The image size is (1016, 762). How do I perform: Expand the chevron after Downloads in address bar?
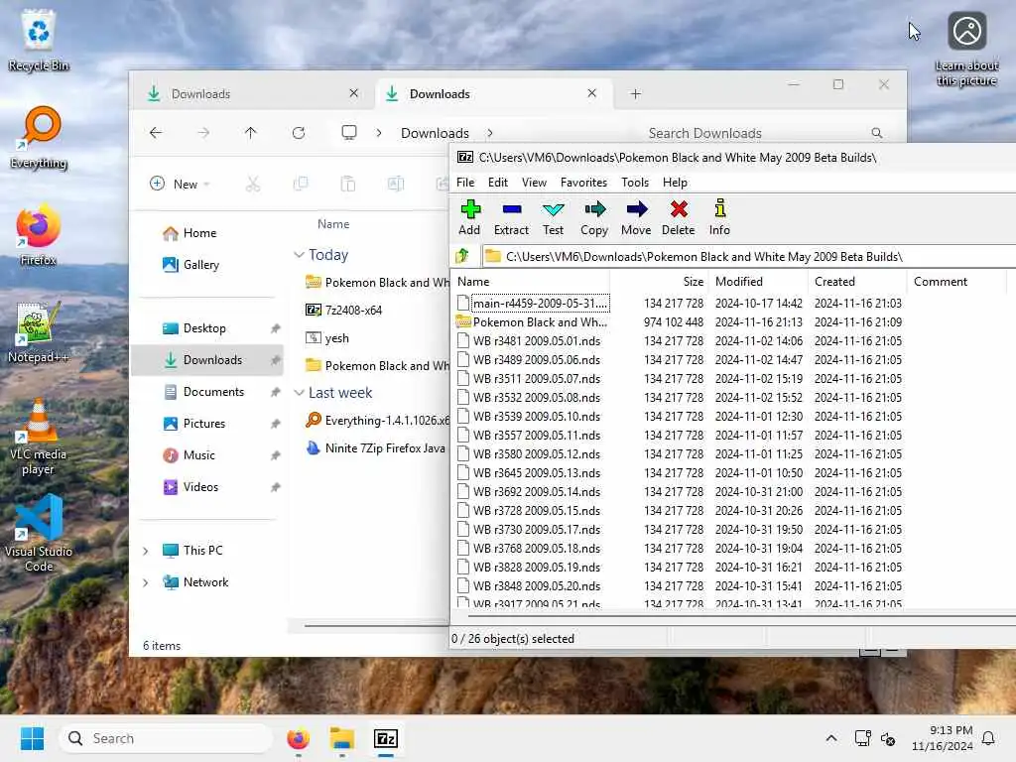tap(490, 133)
